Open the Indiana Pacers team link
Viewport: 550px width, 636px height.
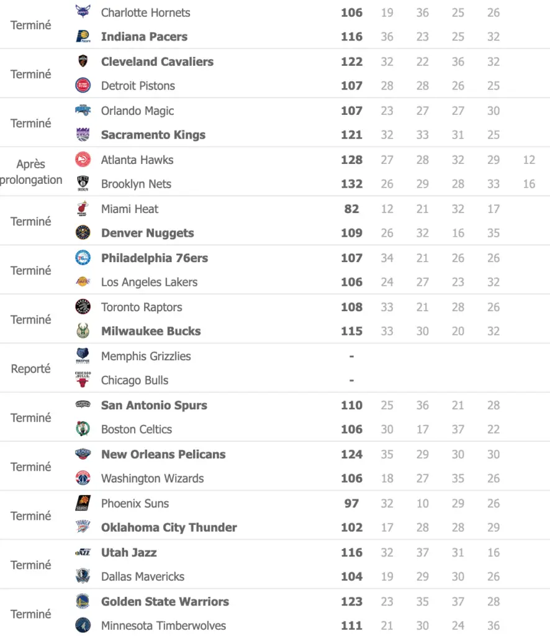[144, 37]
